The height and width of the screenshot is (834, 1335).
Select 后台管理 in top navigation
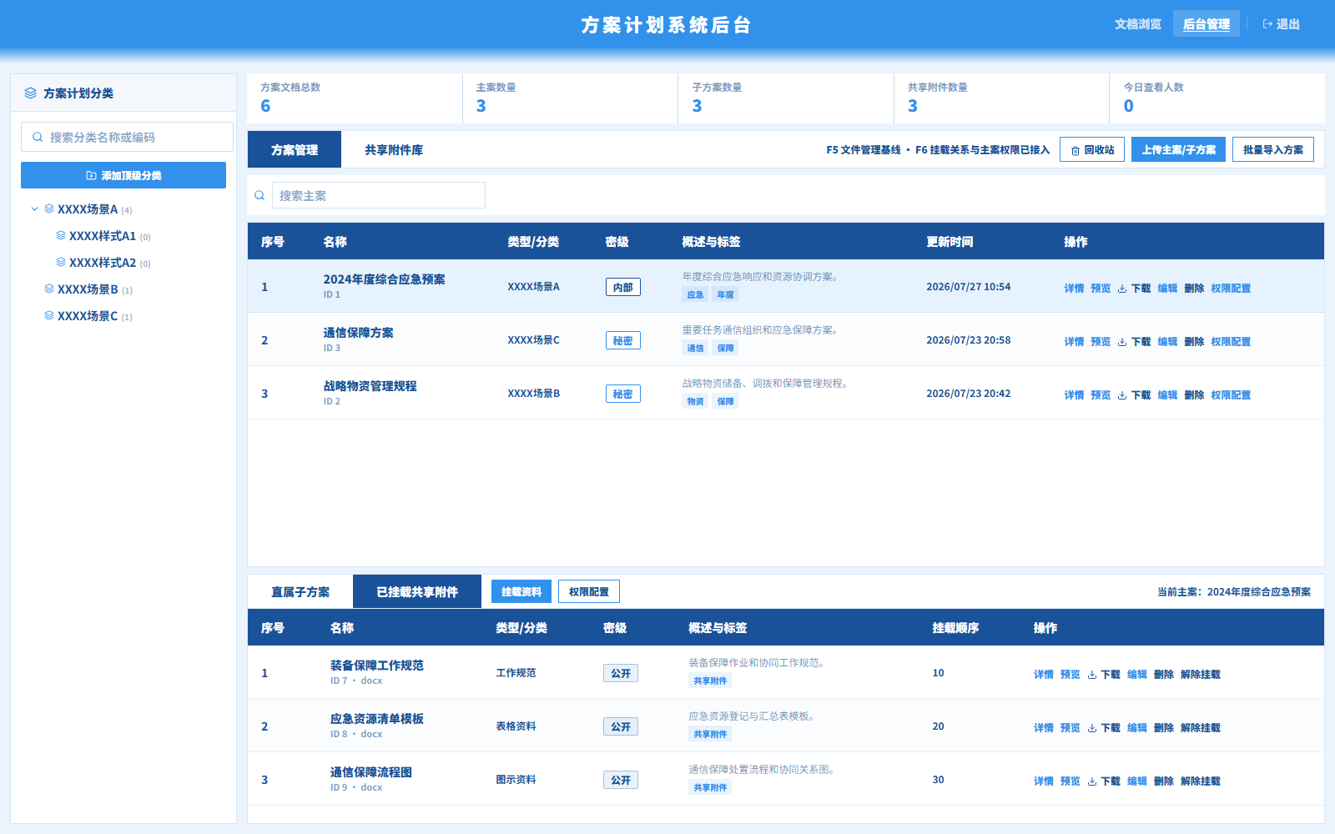[1207, 24]
